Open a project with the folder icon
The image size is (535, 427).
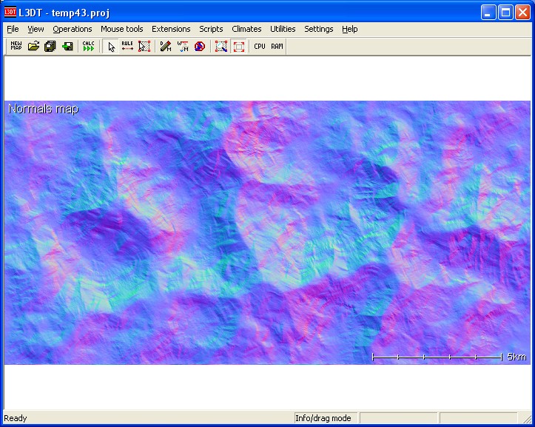[33, 47]
